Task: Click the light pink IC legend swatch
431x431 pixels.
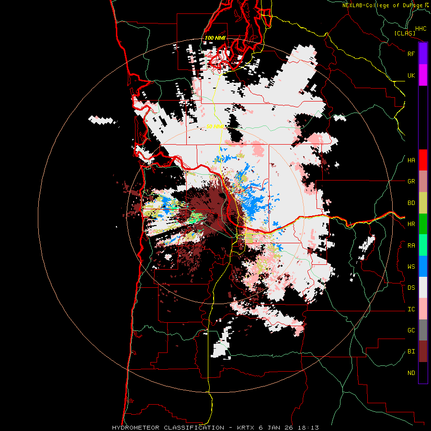Action: [x=423, y=309]
